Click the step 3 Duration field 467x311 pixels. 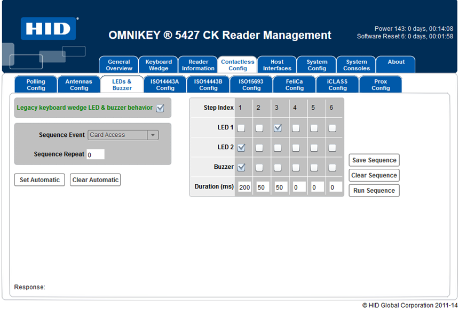(x=281, y=187)
